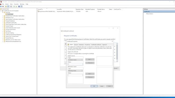Click OK in Certificate Properties
This screenshot has height=98, width=175.
pyautogui.click(x=94, y=86)
